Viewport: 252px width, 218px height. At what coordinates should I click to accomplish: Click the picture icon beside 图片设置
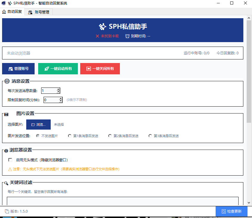coord(6,114)
